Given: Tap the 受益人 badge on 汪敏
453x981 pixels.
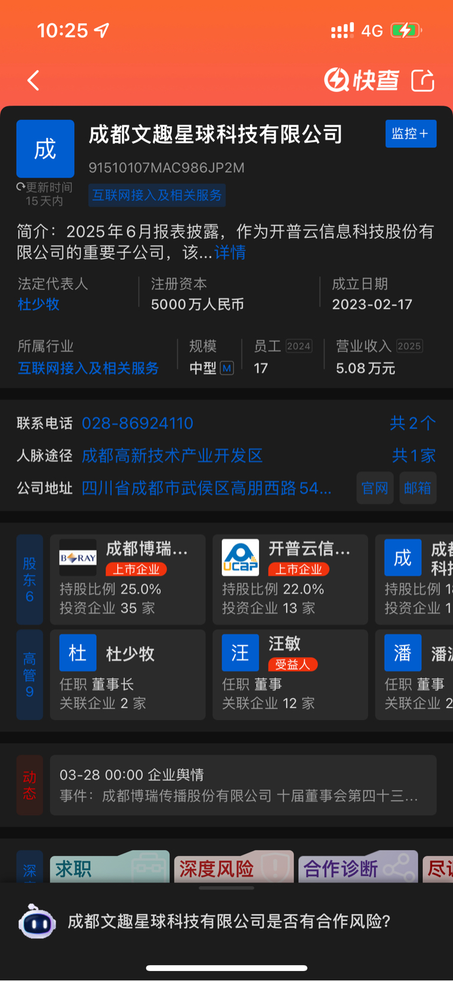Looking at the screenshot, I should tap(293, 664).
